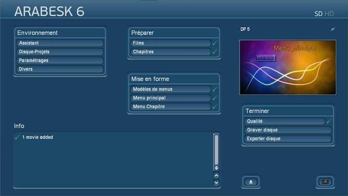The height and width of the screenshot is (196, 348).
Task: Click the '1 movie added' info line
Action: 38,137
